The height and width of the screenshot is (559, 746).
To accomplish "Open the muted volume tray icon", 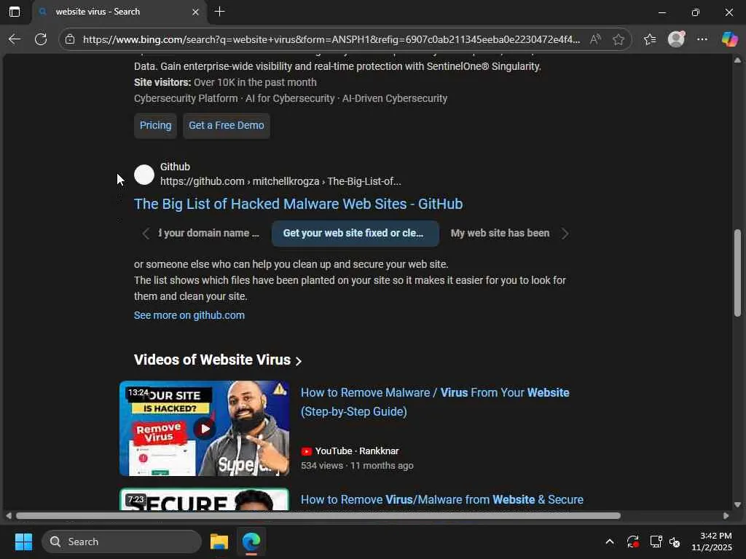I will click(x=675, y=542).
